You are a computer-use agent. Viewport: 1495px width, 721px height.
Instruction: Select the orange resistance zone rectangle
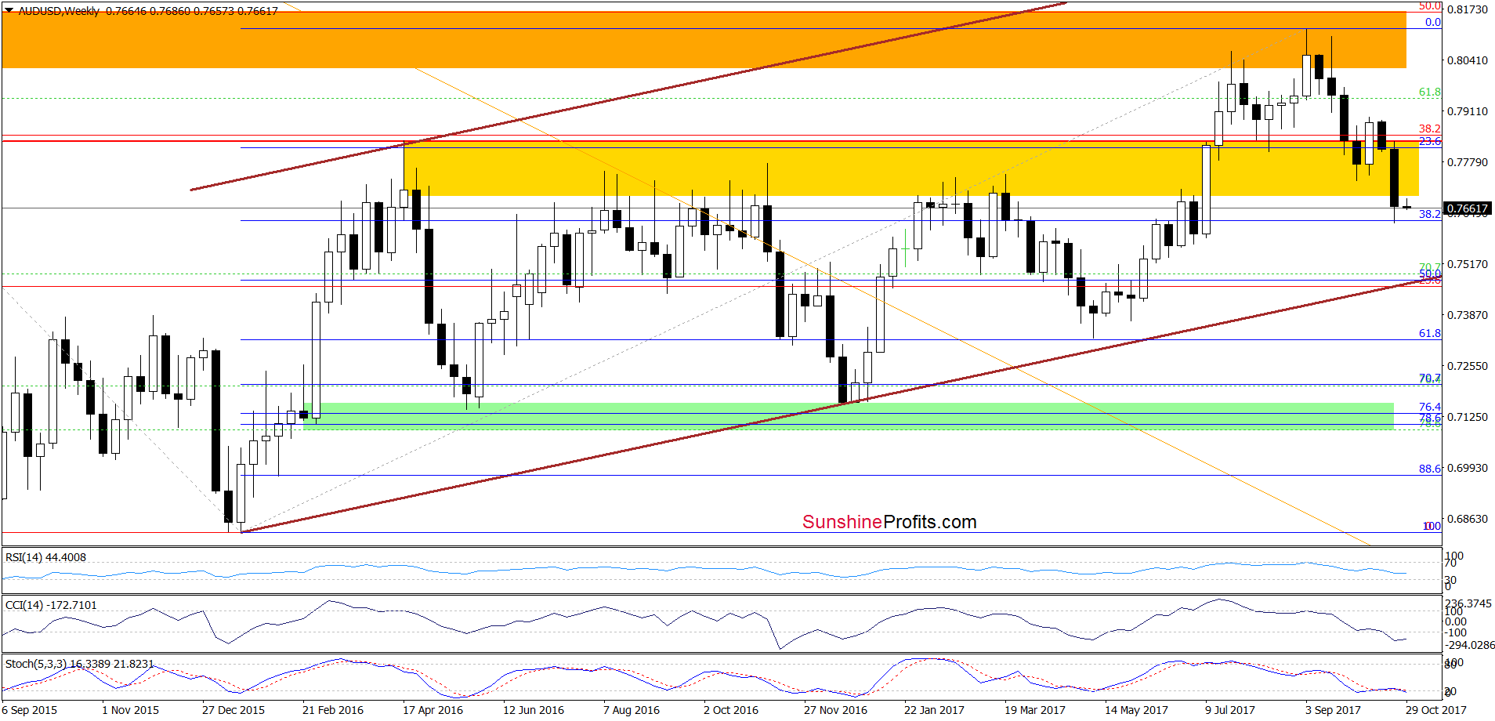point(704,40)
